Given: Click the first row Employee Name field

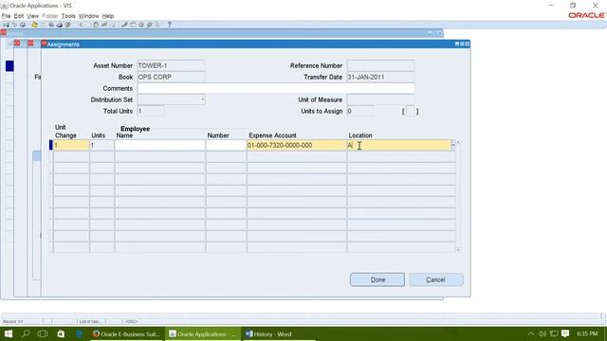Looking at the screenshot, I should [160, 145].
